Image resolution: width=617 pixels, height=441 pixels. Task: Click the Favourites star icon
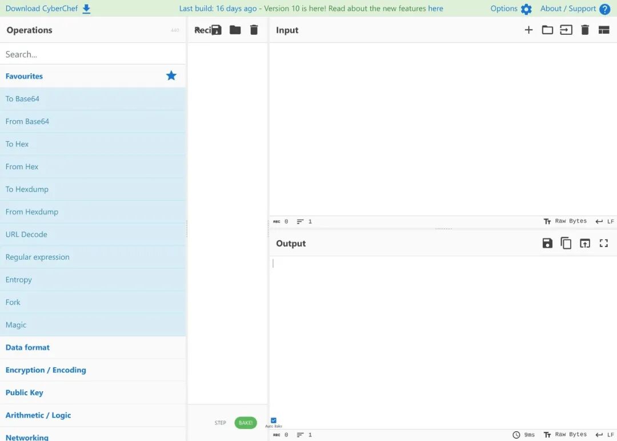[171, 76]
